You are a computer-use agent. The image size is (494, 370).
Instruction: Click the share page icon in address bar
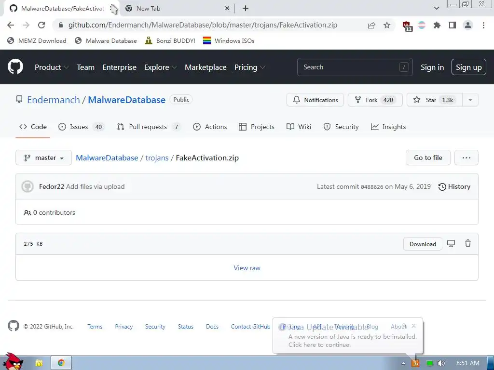pos(371,25)
